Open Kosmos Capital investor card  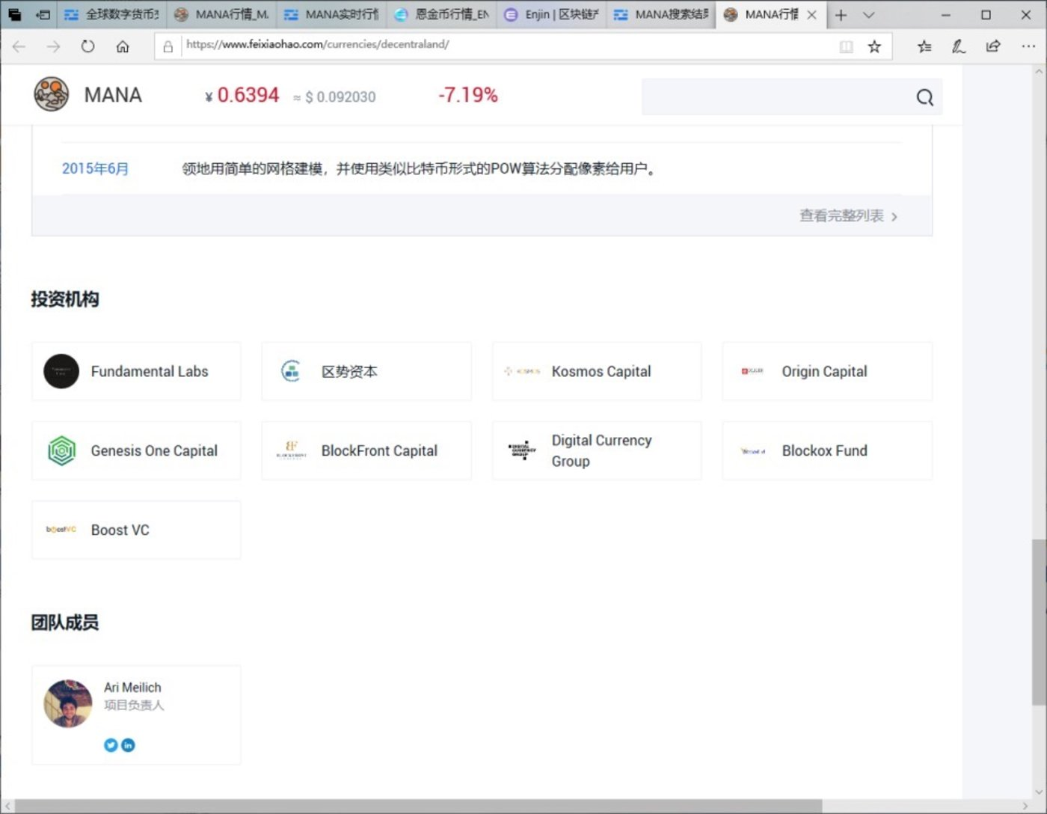coord(597,371)
